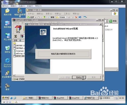Open Explorer address bar dropdown arrow
Viewport: 127px width, 105px height.
pyautogui.click(x=107, y=21)
